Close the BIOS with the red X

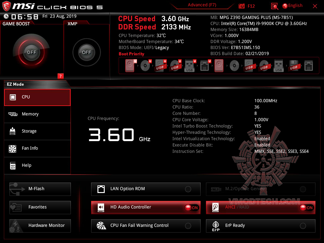[315, 6]
